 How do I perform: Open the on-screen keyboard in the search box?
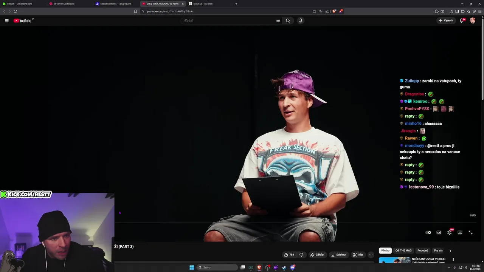pyautogui.click(x=278, y=20)
